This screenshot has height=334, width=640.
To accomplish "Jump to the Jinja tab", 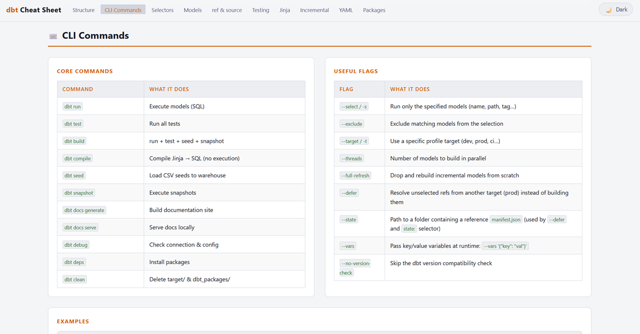I will [x=285, y=10].
